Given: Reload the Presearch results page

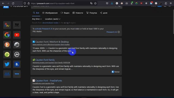Looking at the screenshot, I should point(13,3).
